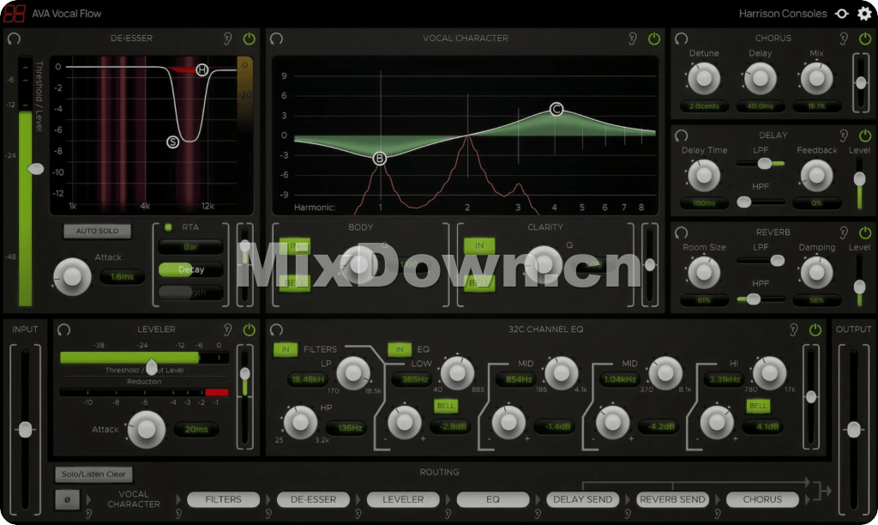
Task: Click the Vocal Character ear listen icon
Action: click(x=632, y=38)
